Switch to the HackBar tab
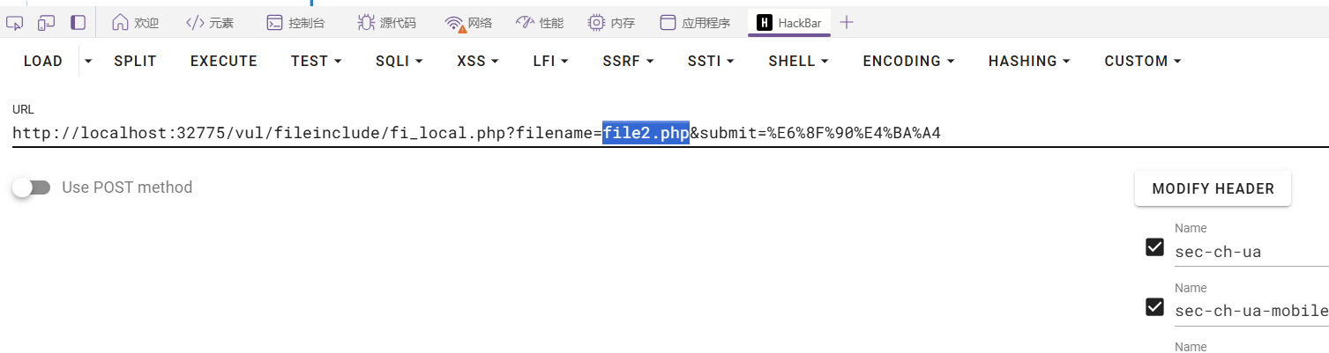Image resolution: width=1329 pixels, height=353 pixels. tap(789, 23)
